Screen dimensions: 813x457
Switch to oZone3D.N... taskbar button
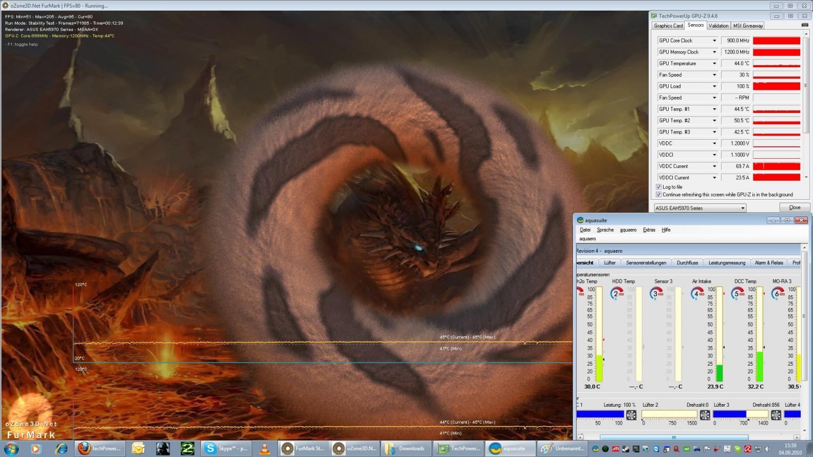click(354, 448)
